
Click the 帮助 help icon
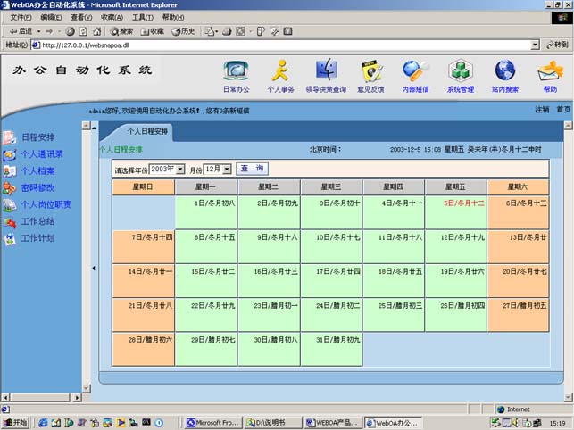click(x=550, y=71)
